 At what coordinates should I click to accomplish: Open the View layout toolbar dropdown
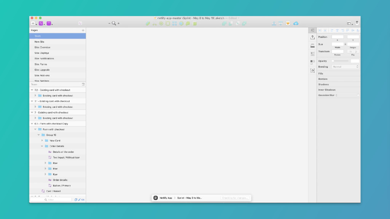pos(350,23)
